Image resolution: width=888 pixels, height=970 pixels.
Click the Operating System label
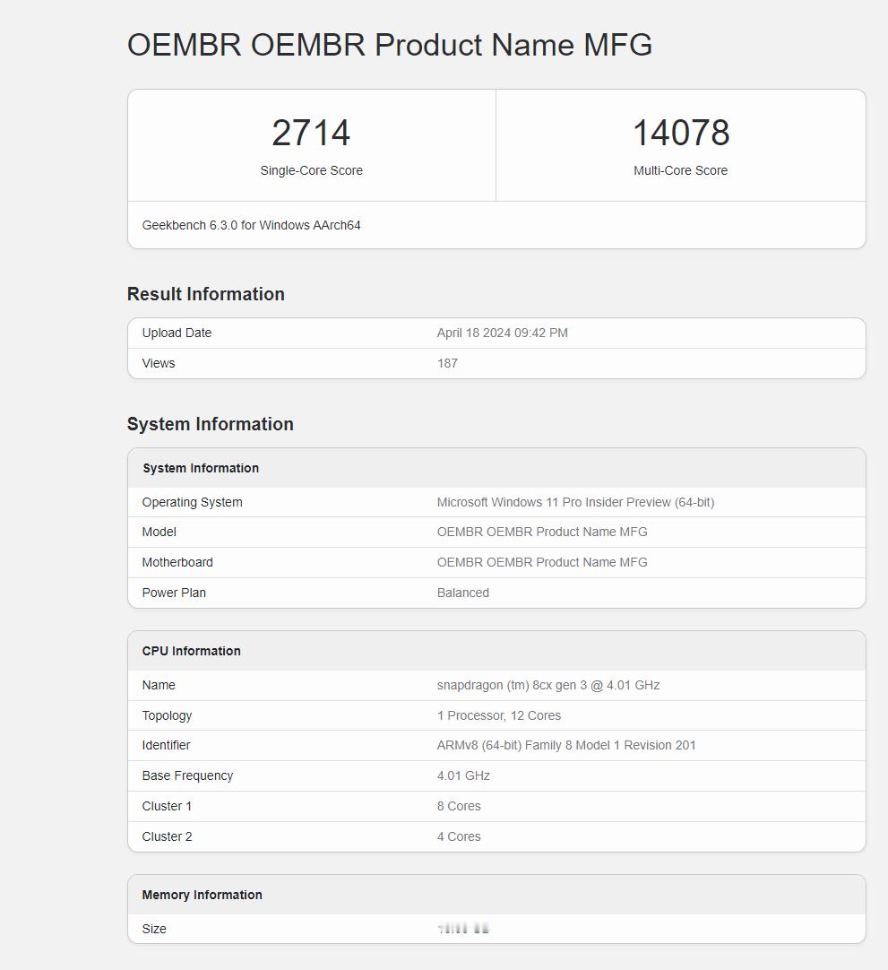point(193,502)
